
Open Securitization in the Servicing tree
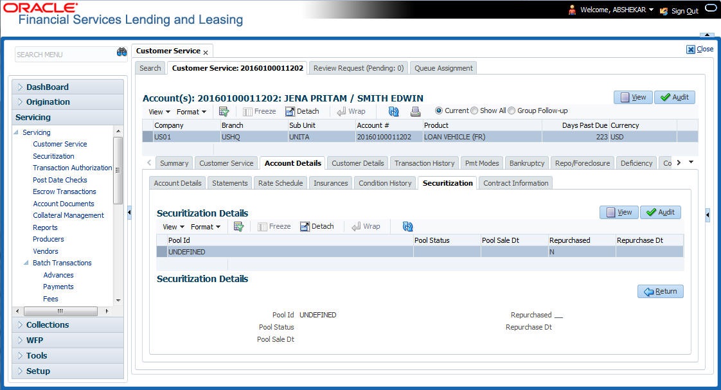[53, 156]
